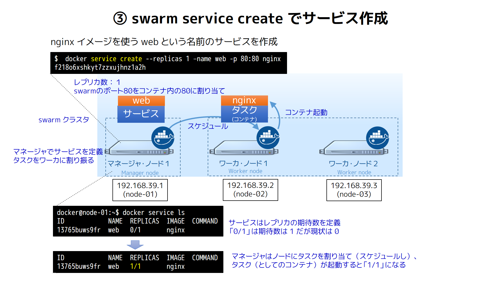Click タスクをワーカに割り振る text

click(x=53, y=160)
